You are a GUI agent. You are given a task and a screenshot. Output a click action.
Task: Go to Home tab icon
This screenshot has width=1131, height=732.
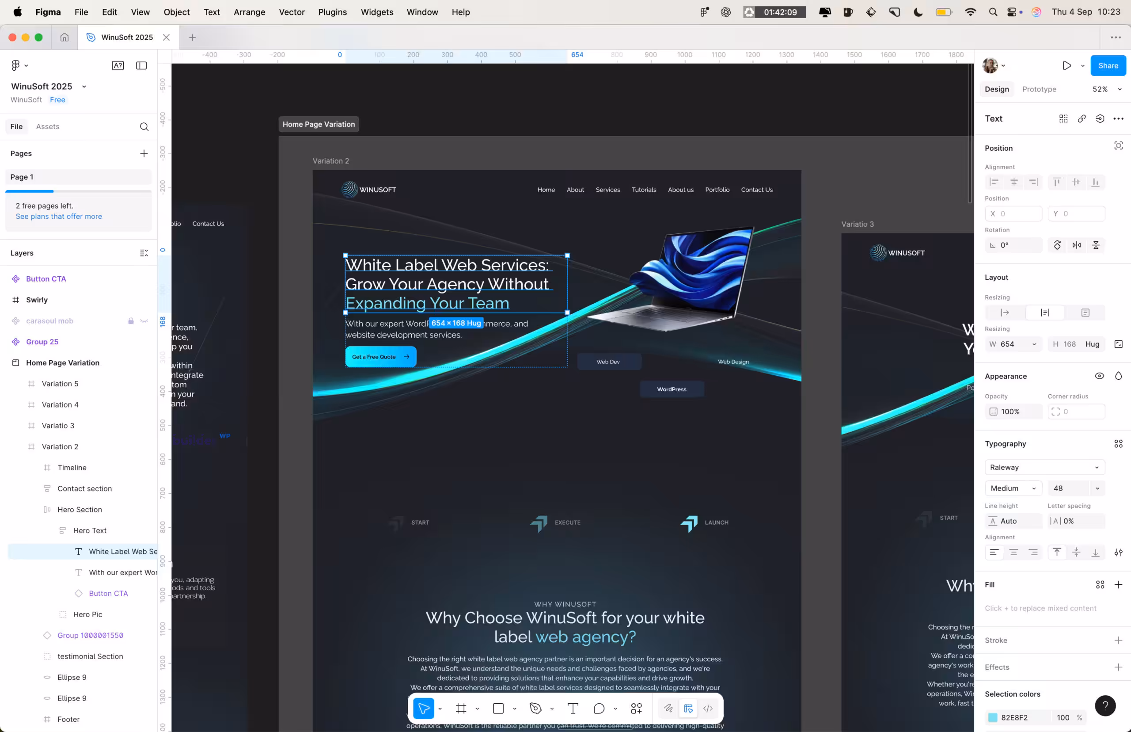(65, 37)
